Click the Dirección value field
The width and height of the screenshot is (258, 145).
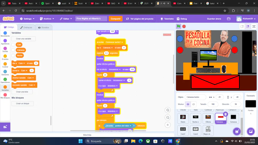[236, 104]
